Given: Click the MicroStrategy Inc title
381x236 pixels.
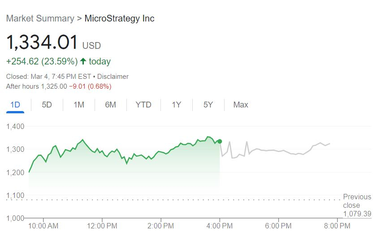Looking at the screenshot, I should point(119,18).
